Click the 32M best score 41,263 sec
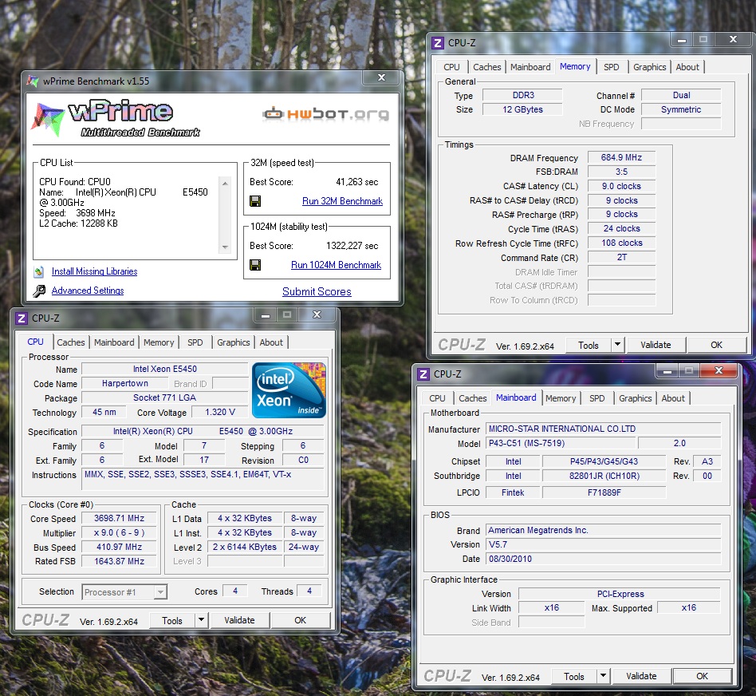Image resolution: width=756 pixels, height=696 pixels. 356,182
